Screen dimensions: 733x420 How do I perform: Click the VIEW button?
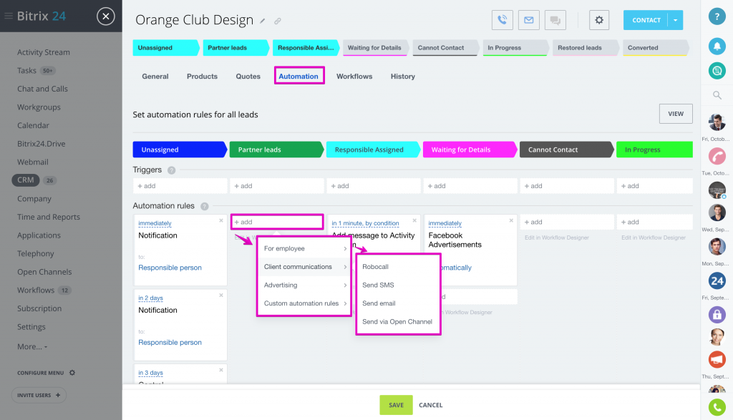point(676,114)
